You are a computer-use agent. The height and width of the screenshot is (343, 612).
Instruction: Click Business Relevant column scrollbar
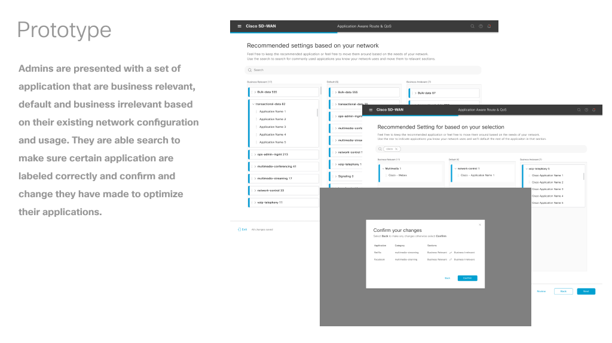pos(321,90)
